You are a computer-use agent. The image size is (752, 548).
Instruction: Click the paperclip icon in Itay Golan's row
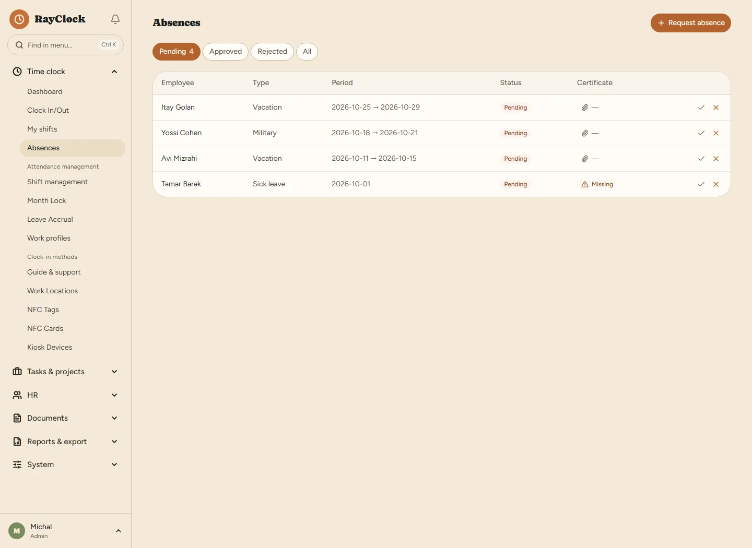click(585, 108)
